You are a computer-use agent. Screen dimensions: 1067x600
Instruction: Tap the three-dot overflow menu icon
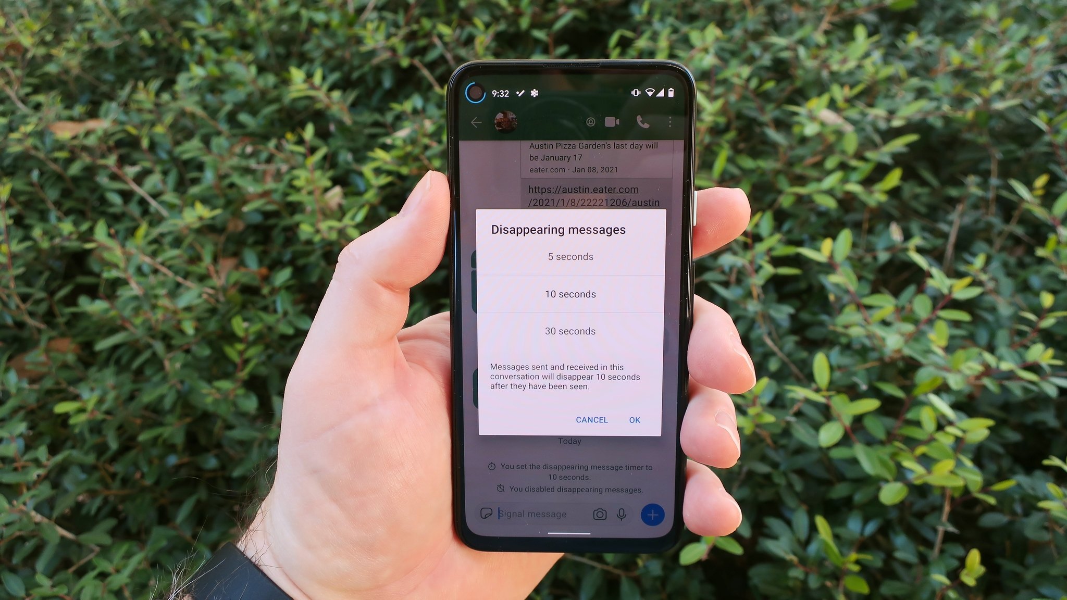tap(667, 123)
